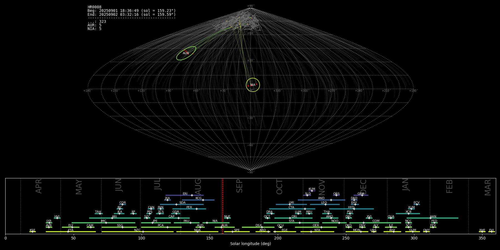Click the NUE shower label in timeline
This screenshot has height=250, width=500.
[x=227, y=217]
